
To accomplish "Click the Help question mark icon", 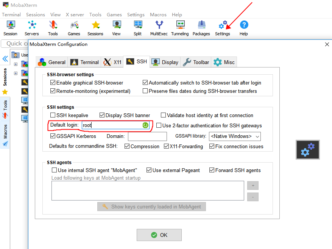I will point(244,28).
